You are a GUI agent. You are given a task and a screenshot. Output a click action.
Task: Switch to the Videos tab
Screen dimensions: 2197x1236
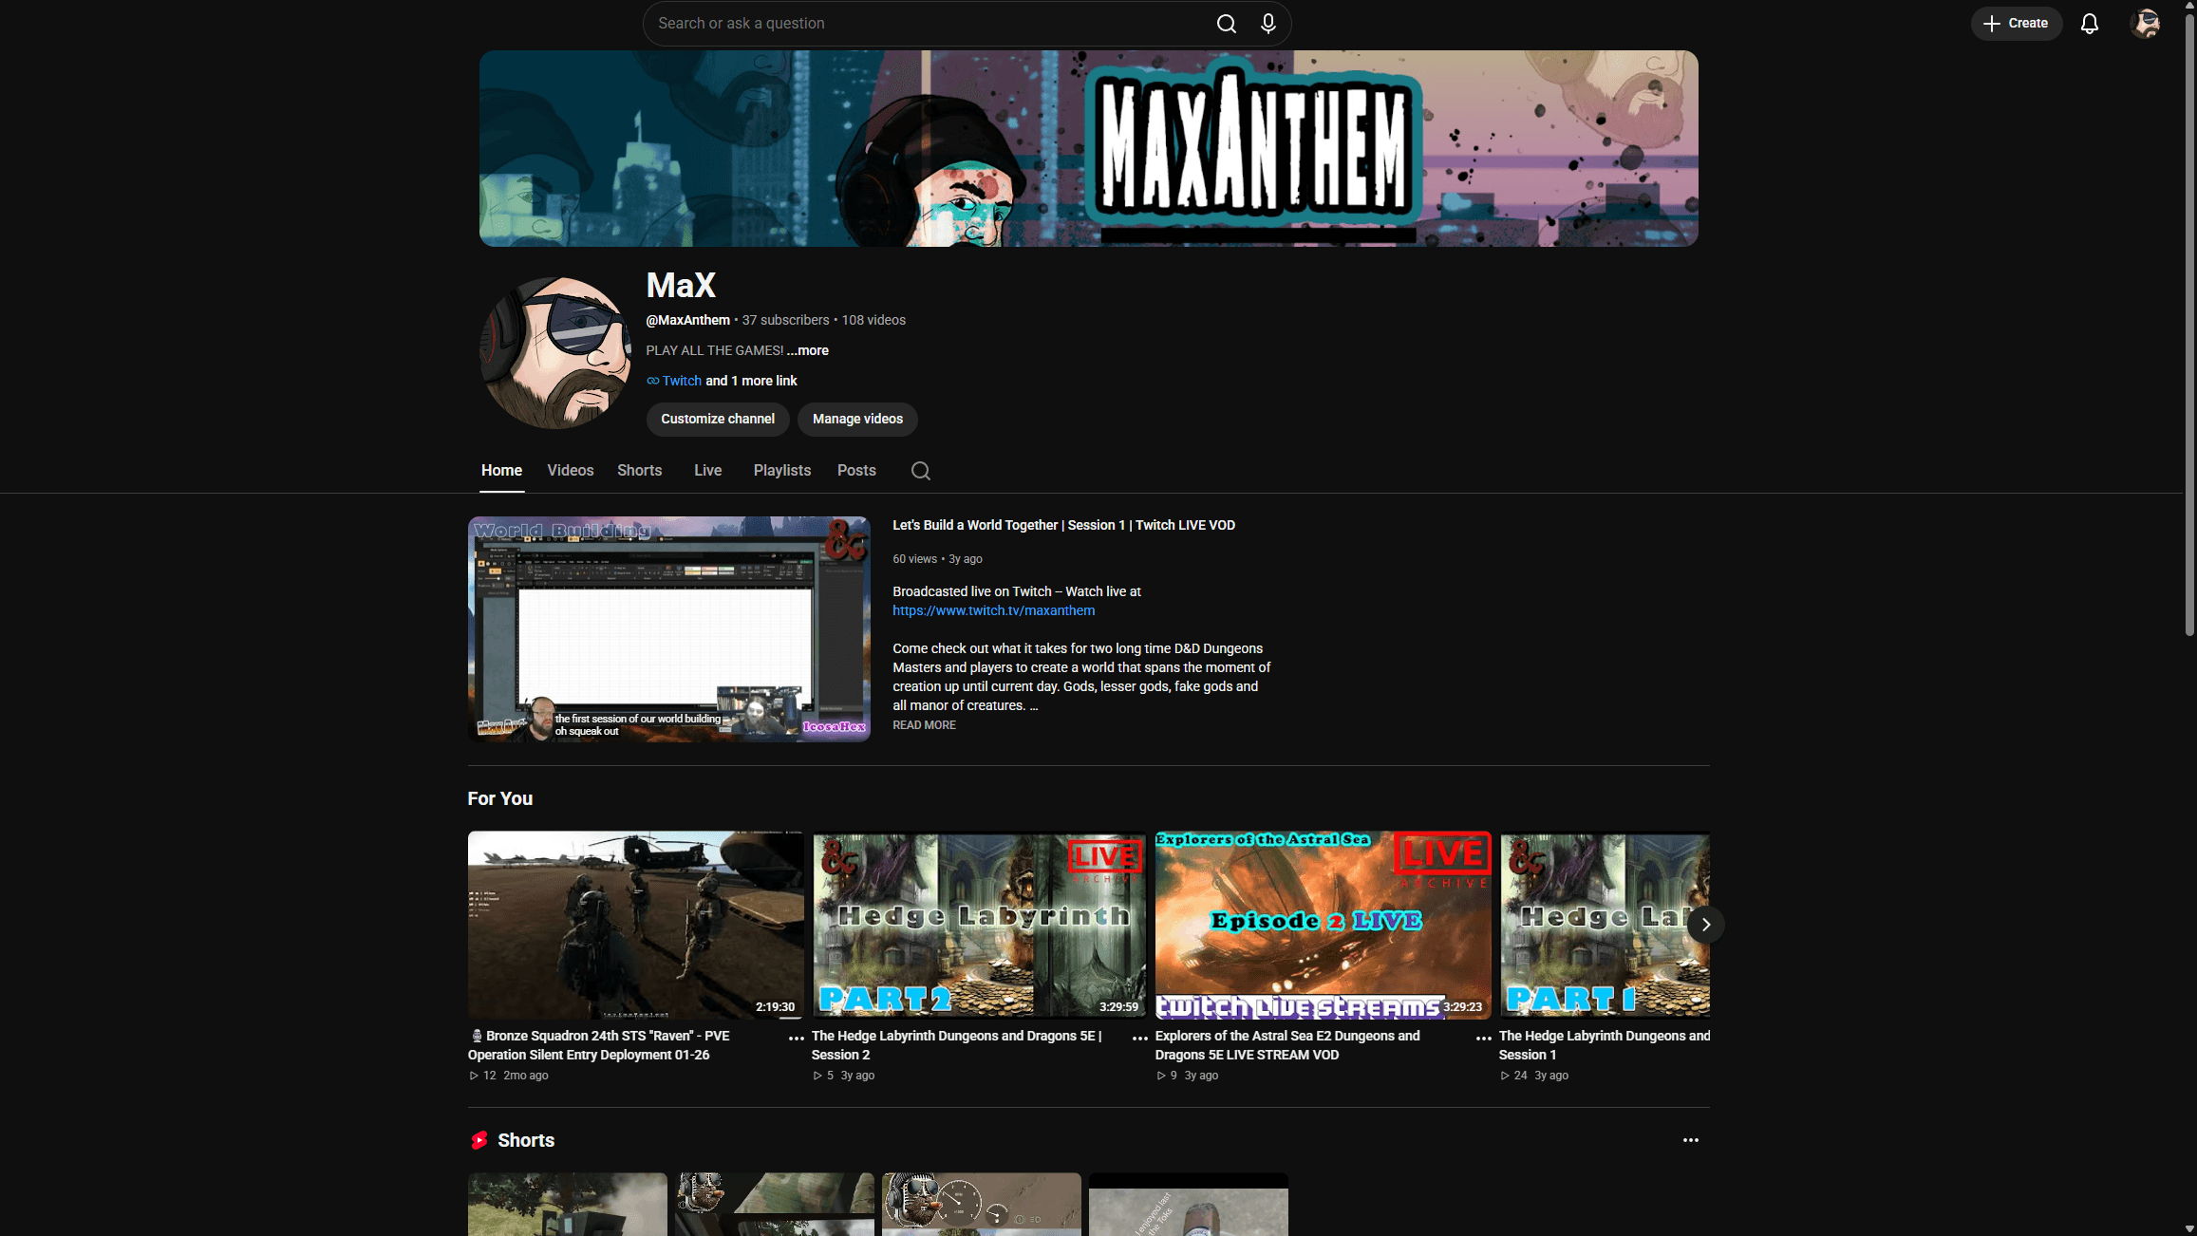pos(571,471)
